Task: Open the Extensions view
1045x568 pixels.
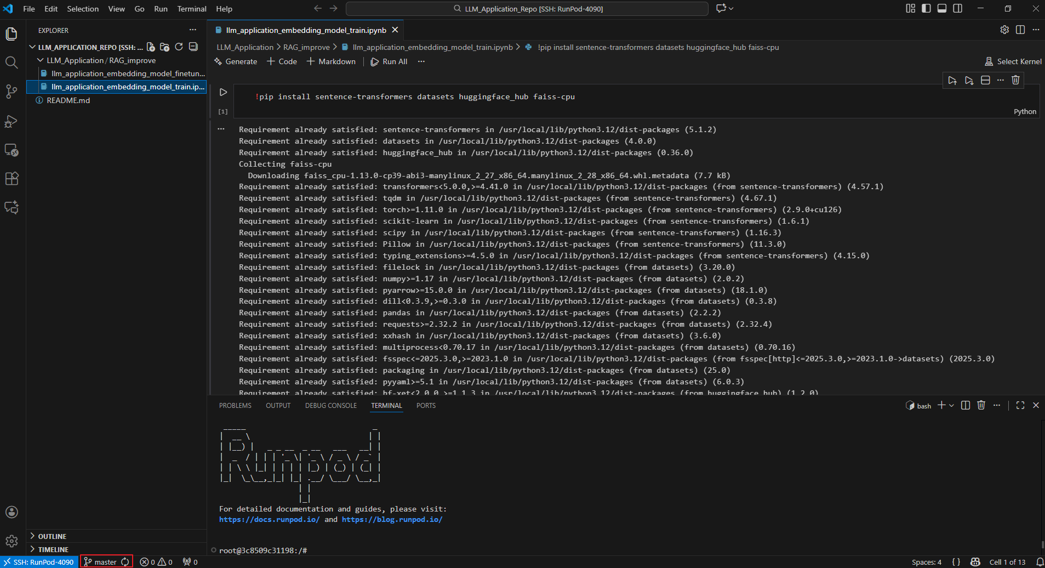Action: point(12,179)
